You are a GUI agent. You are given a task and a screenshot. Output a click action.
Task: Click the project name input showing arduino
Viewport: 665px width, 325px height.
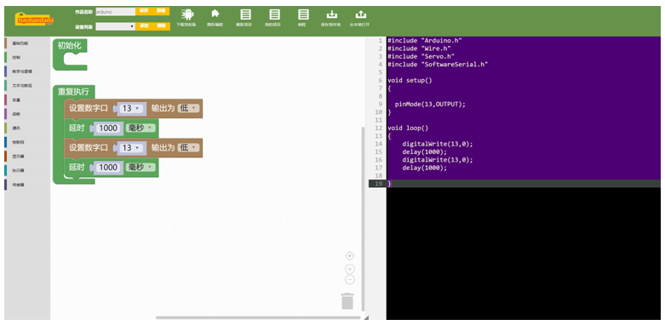[x=115, y=12]
